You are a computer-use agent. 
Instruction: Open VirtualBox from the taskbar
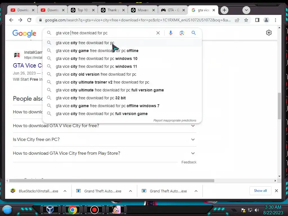[x=50, y=210]
